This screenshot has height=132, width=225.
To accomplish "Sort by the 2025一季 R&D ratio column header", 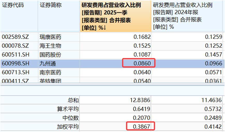I will point(115,16).
